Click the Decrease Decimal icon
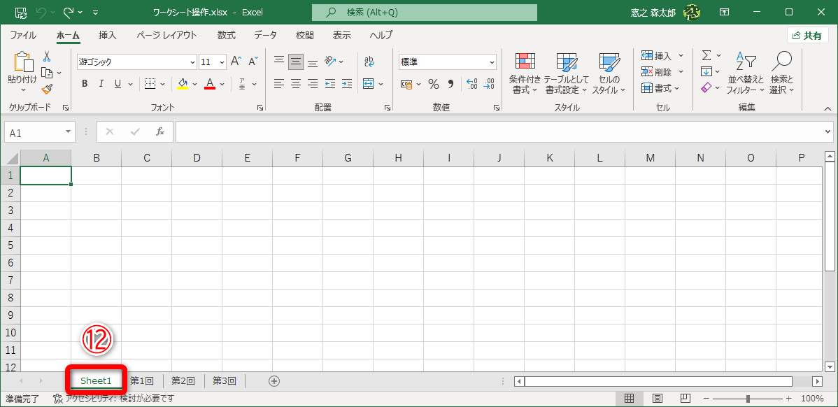Viewport: 838px width, 407px height. point(488,84)
